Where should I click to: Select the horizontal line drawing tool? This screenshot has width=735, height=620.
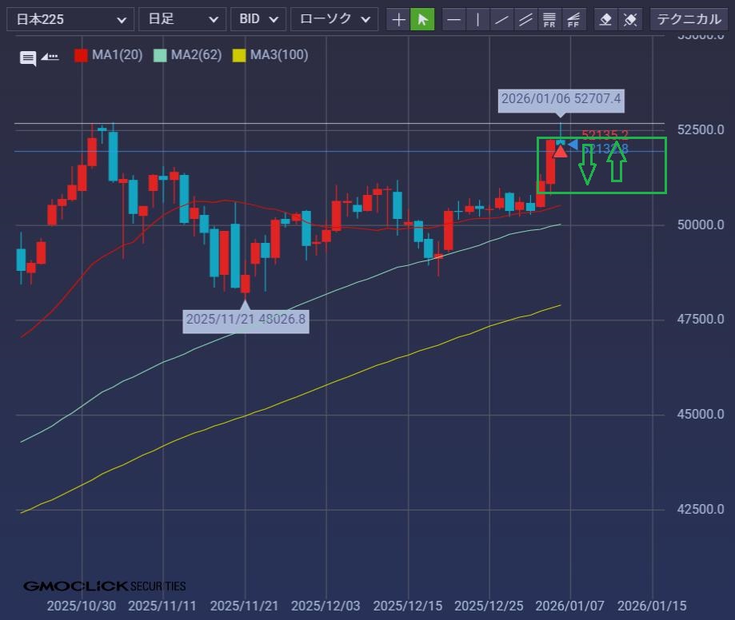[x=453, y=19]
